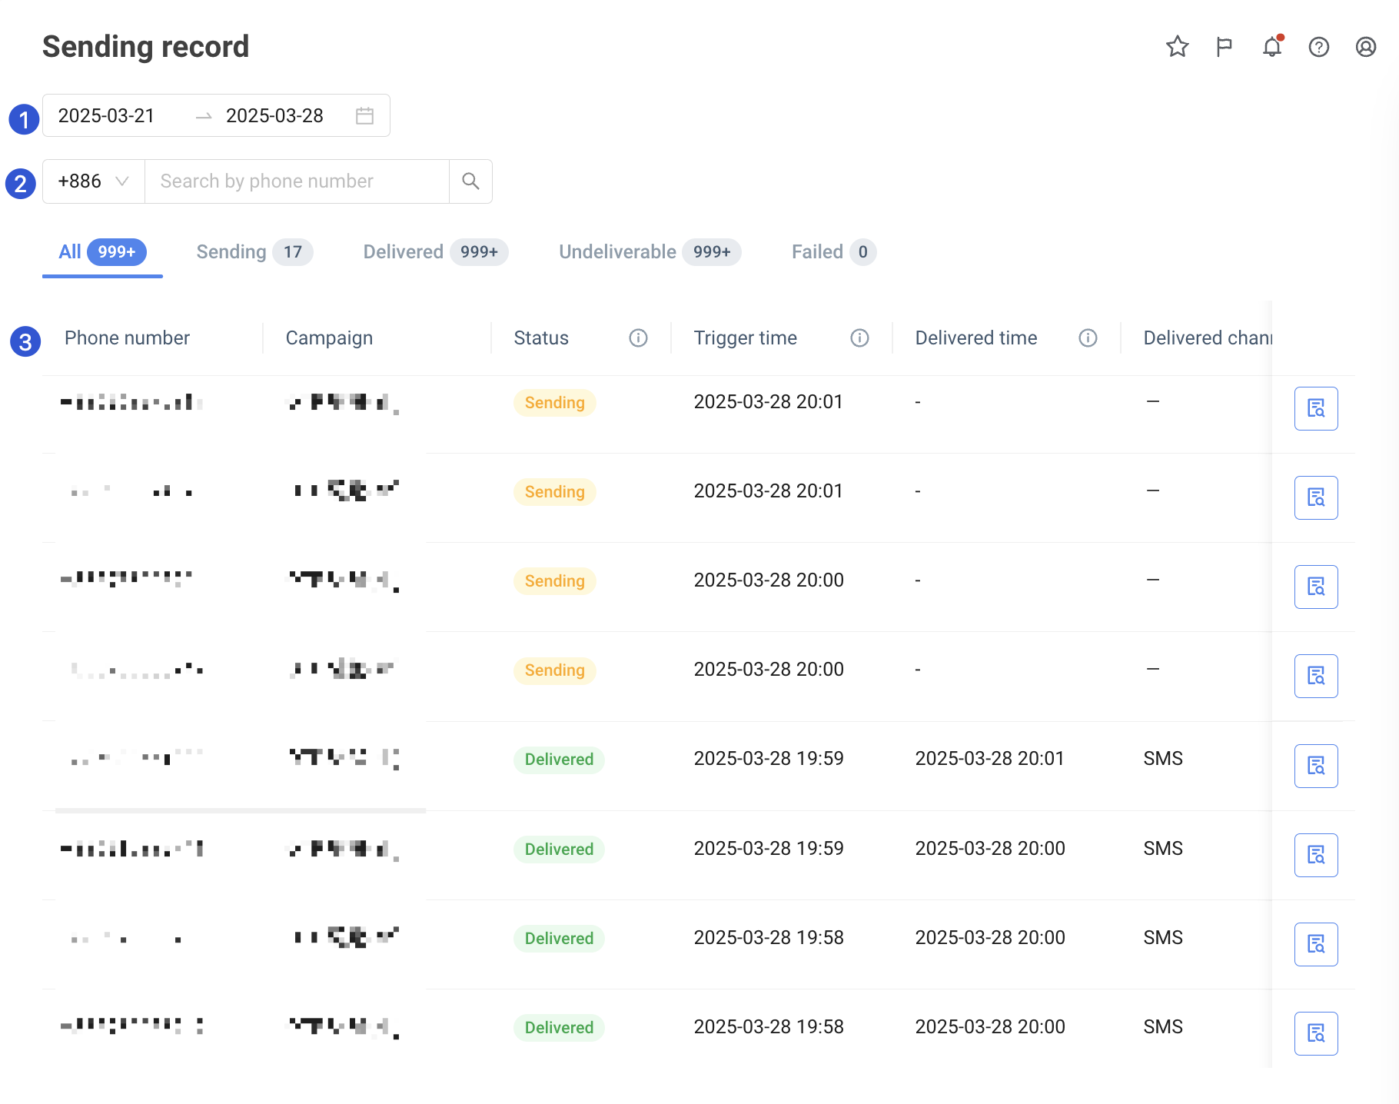The height and width of the screenshot is (1104, 1399).
Task: Click the Trigger time info icon
Action: coord(859,338)
